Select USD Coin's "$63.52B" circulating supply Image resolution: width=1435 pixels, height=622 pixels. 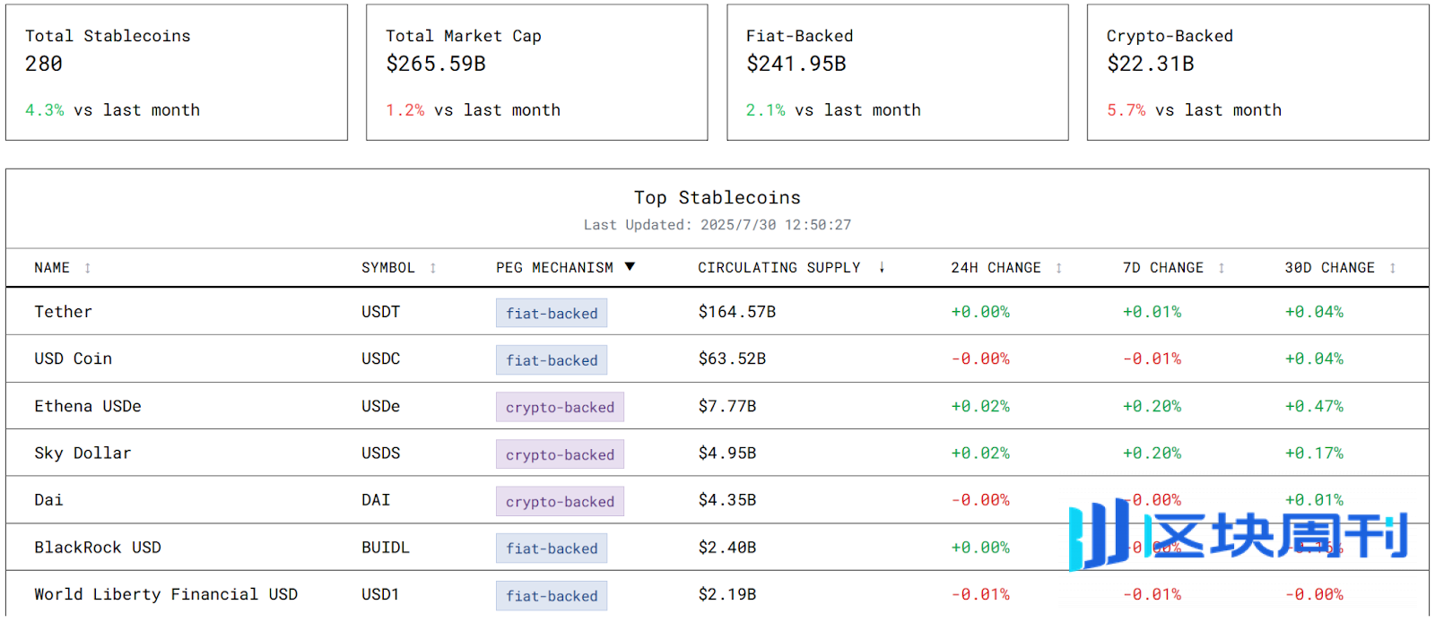tap(732, 359)
